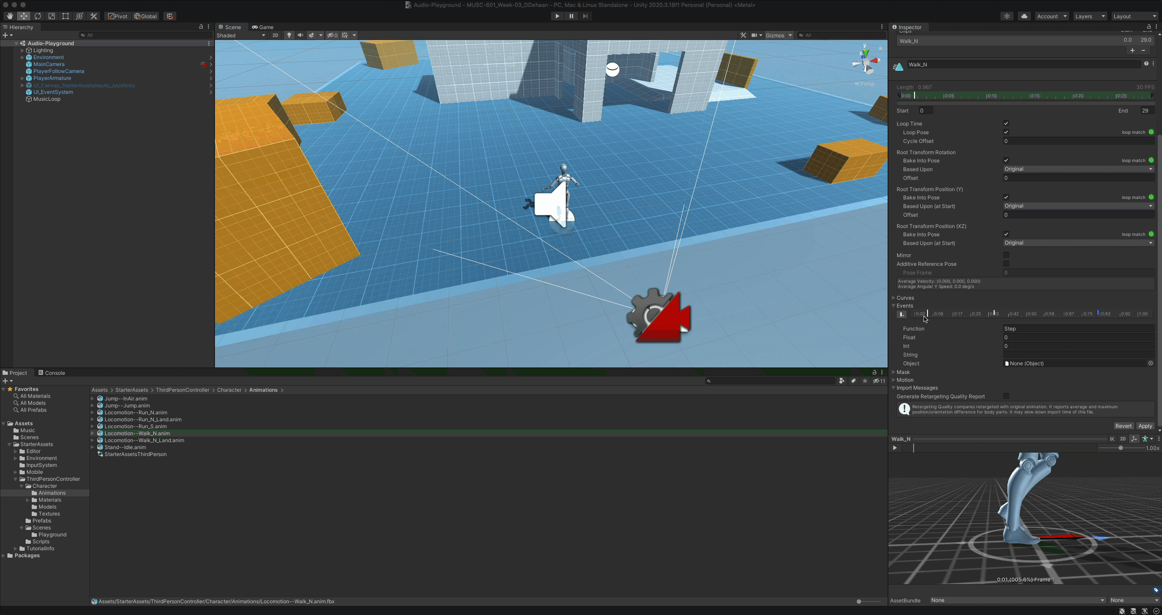
Task: Switch to the Game tab
Action: pos(263,27)
